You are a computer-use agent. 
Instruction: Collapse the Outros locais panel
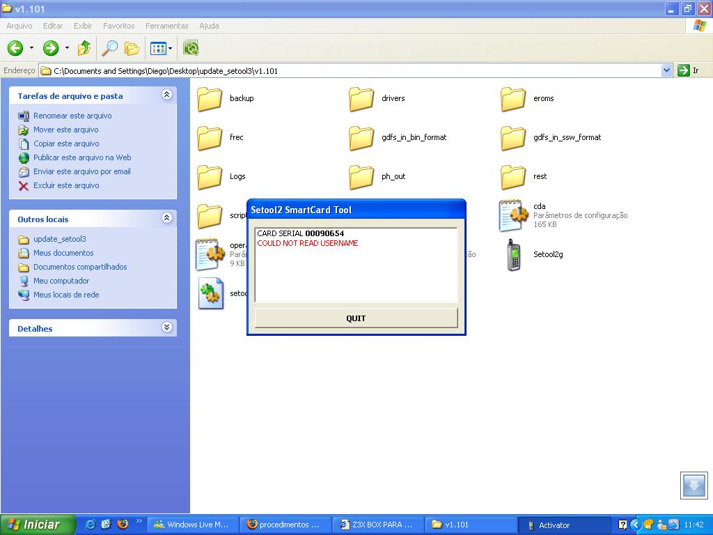pos(167,217)
